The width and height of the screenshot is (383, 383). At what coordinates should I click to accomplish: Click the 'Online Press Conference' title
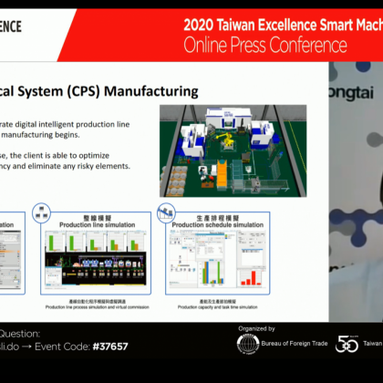(x=265, y=46)
